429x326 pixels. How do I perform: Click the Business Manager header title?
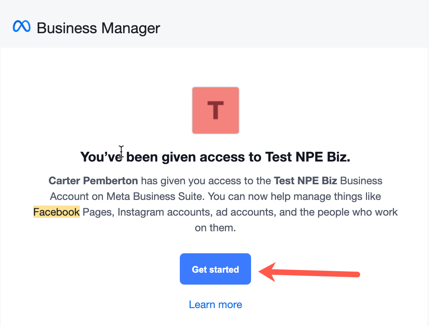click(98, 28)
